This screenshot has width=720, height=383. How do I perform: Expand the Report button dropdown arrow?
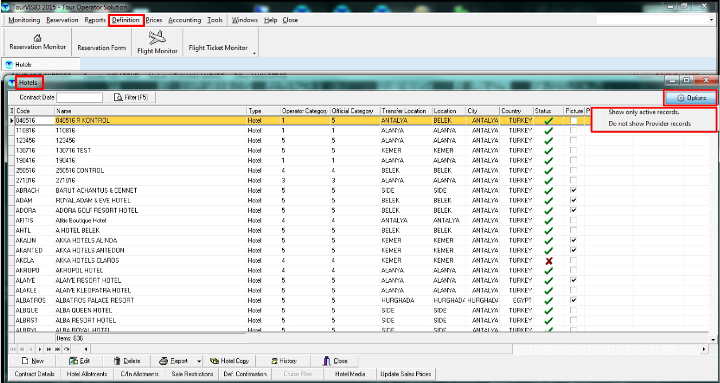tap(199, 361)
